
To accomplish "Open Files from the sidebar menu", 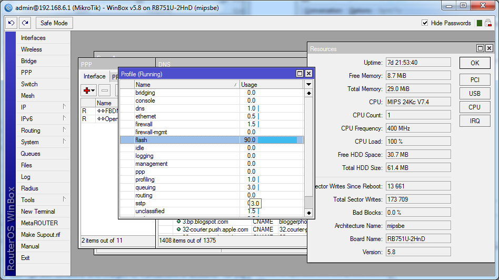I will pos(43,165).
